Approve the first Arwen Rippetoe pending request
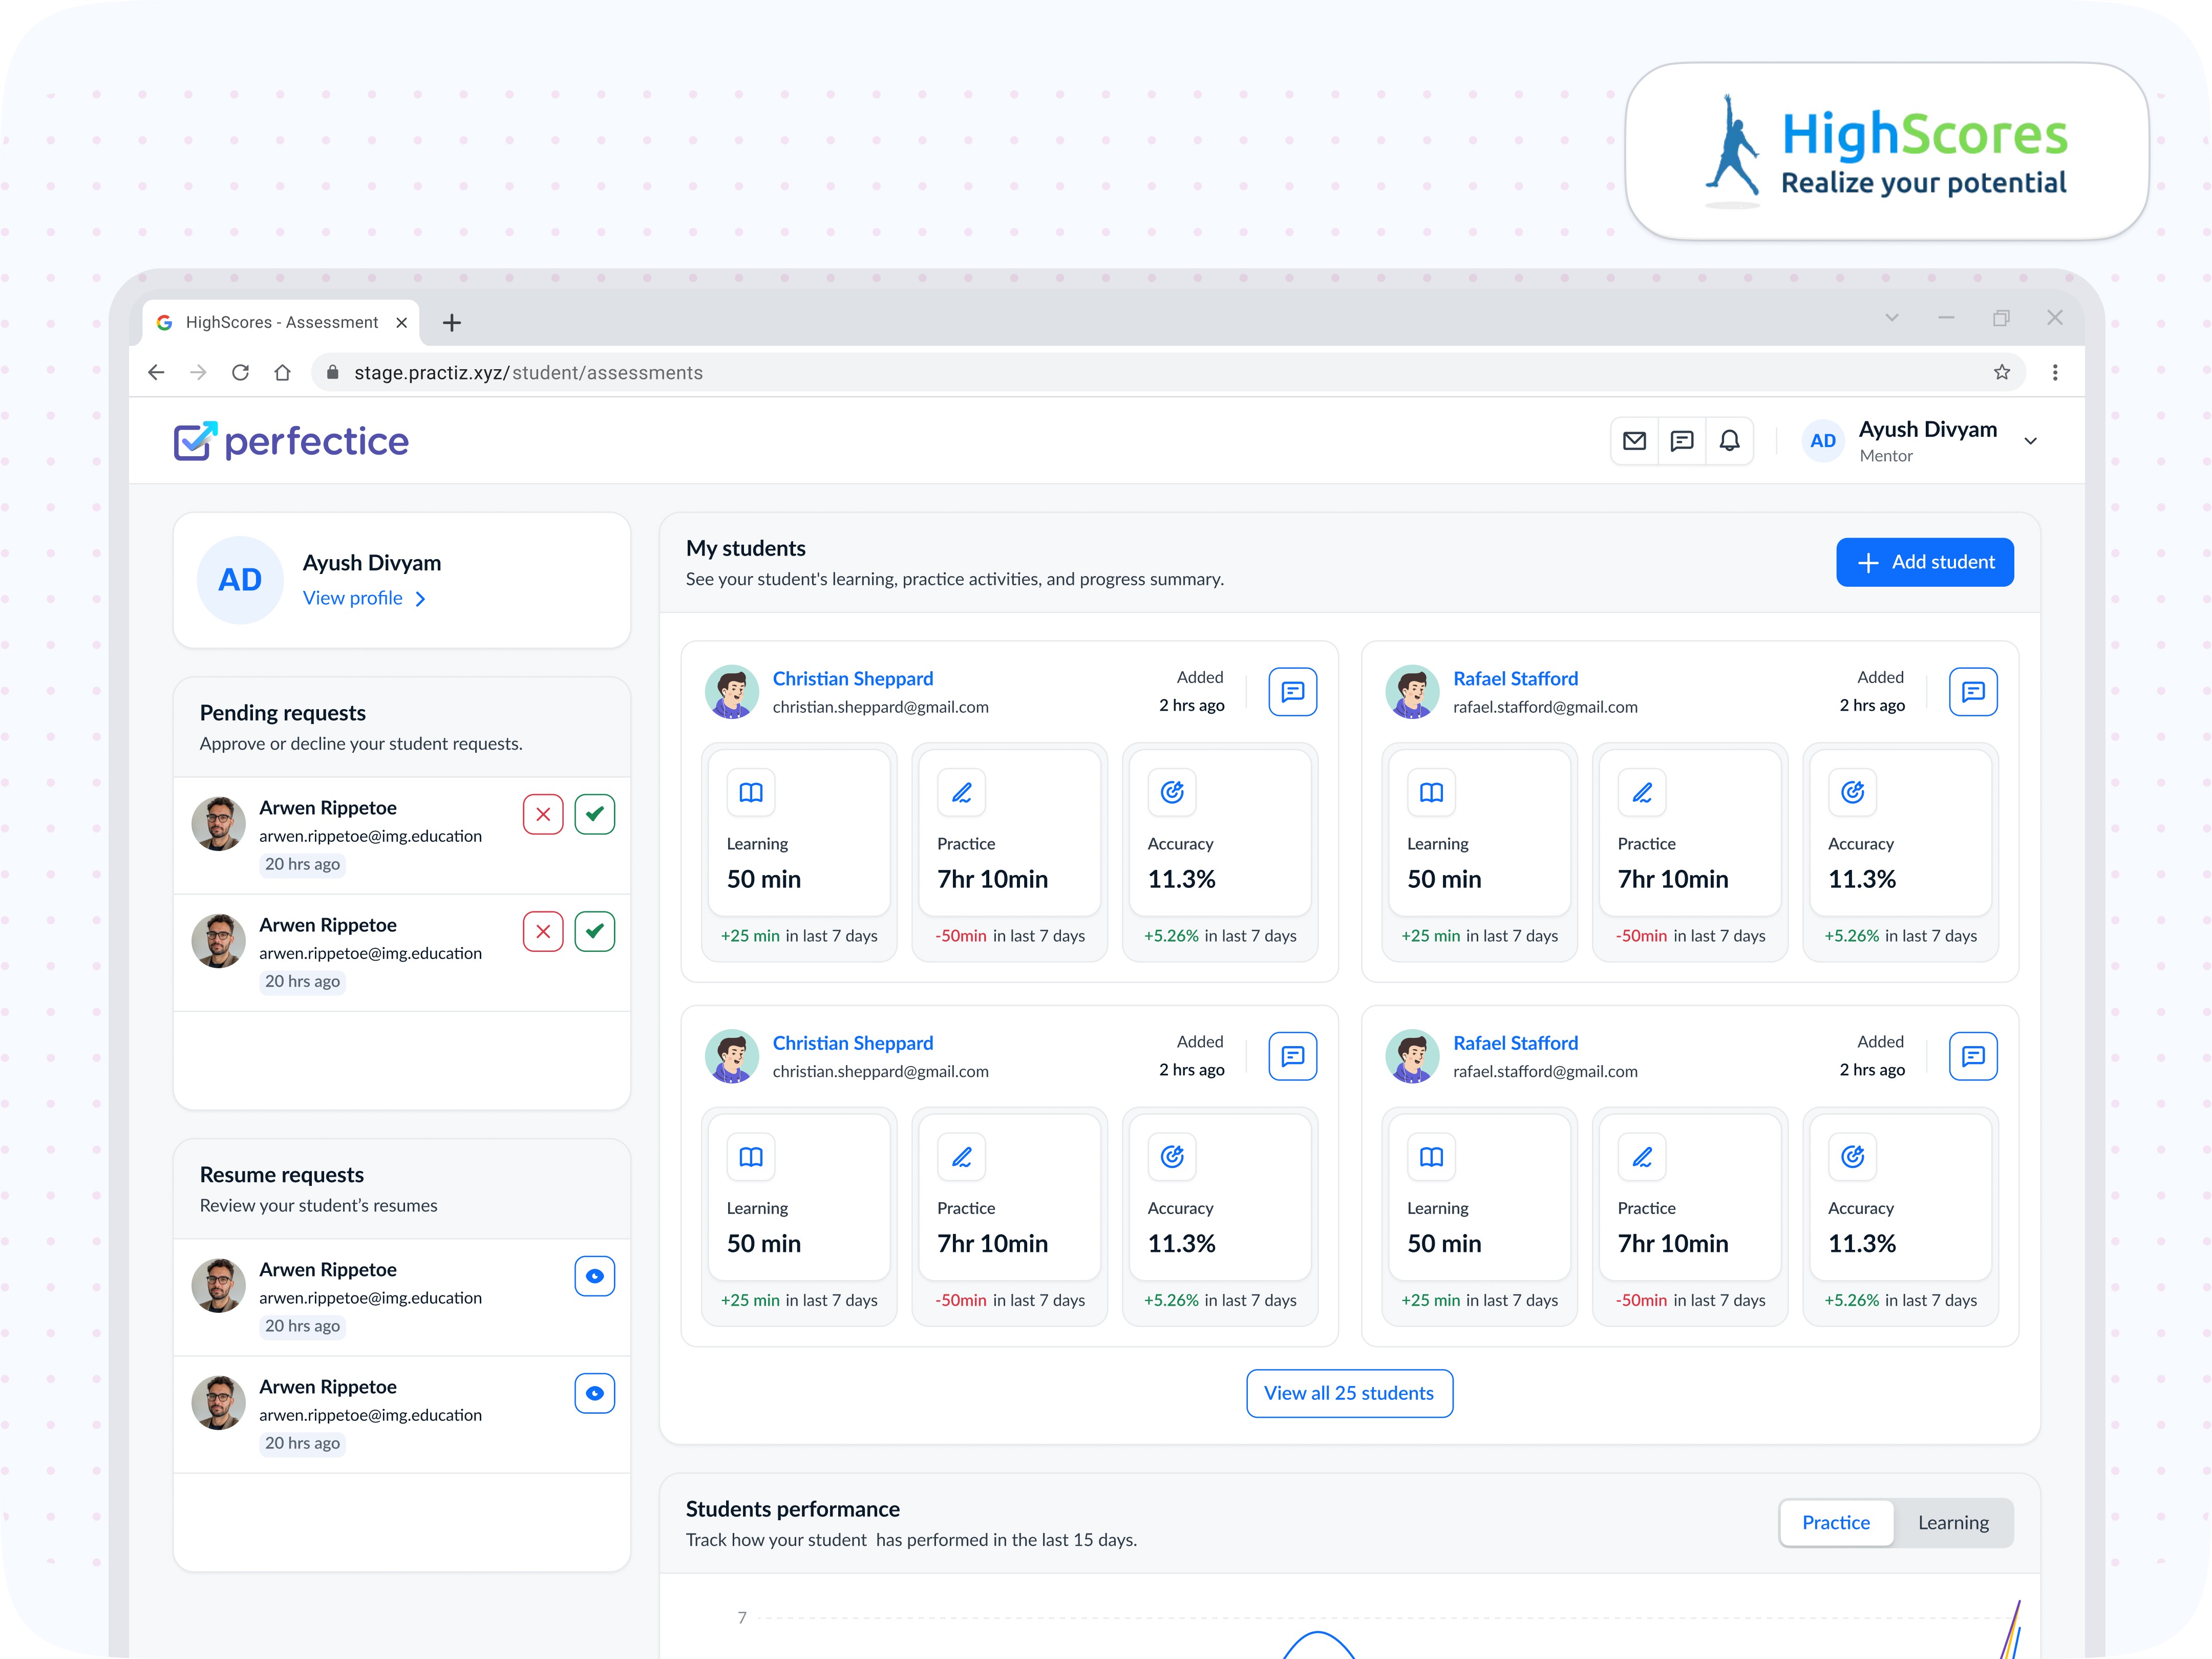The width and height of the screenshot is (2212, 1659). click(594, 814)
